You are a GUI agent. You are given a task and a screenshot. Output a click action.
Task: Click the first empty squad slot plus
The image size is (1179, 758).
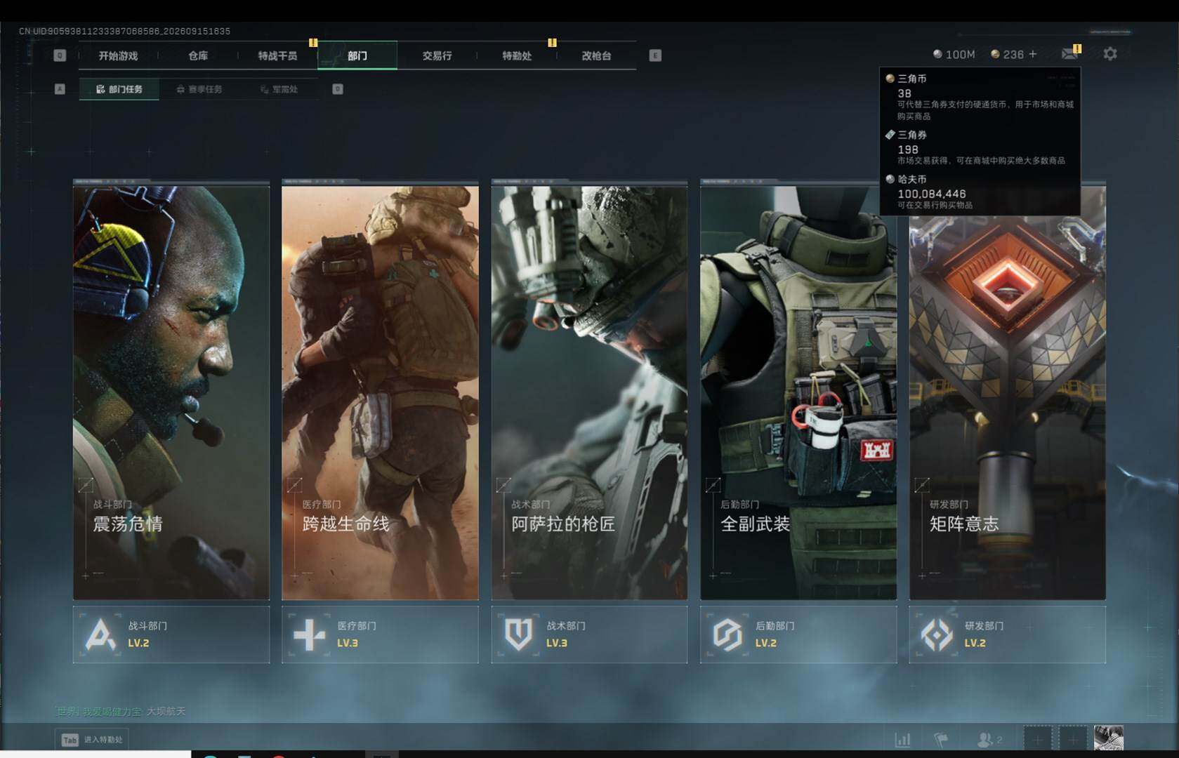click(1037, 740)
